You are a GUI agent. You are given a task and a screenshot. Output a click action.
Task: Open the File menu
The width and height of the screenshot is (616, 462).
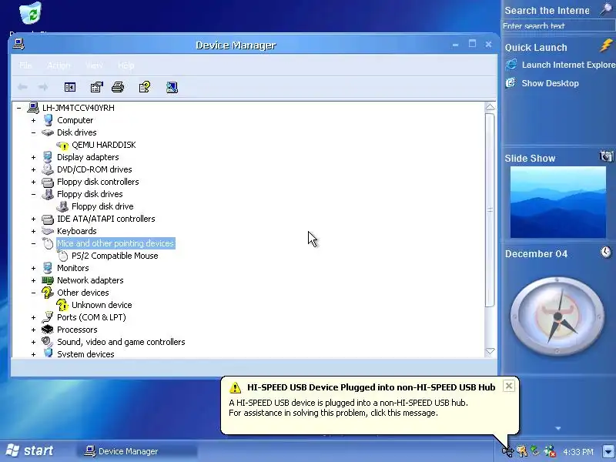click(x=25, y=65)
